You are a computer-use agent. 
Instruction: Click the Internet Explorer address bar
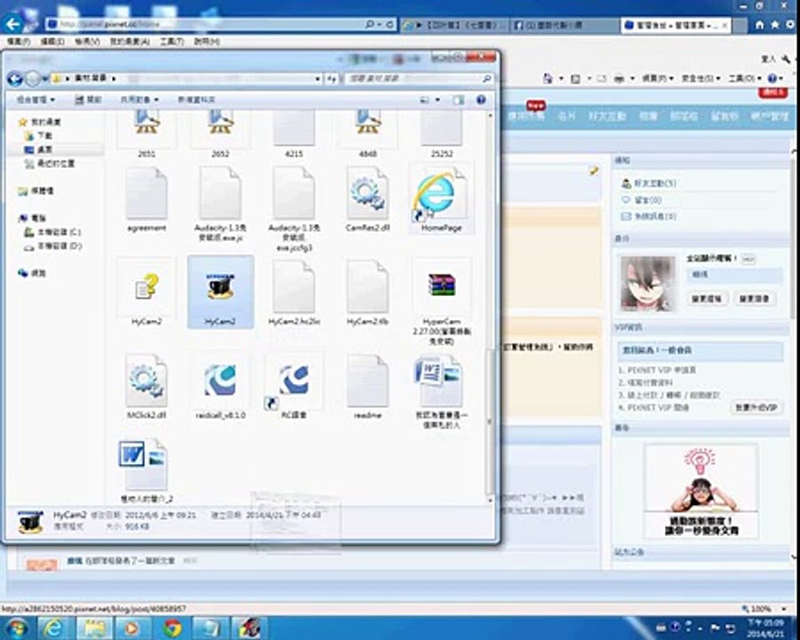(x=206, y=24)
